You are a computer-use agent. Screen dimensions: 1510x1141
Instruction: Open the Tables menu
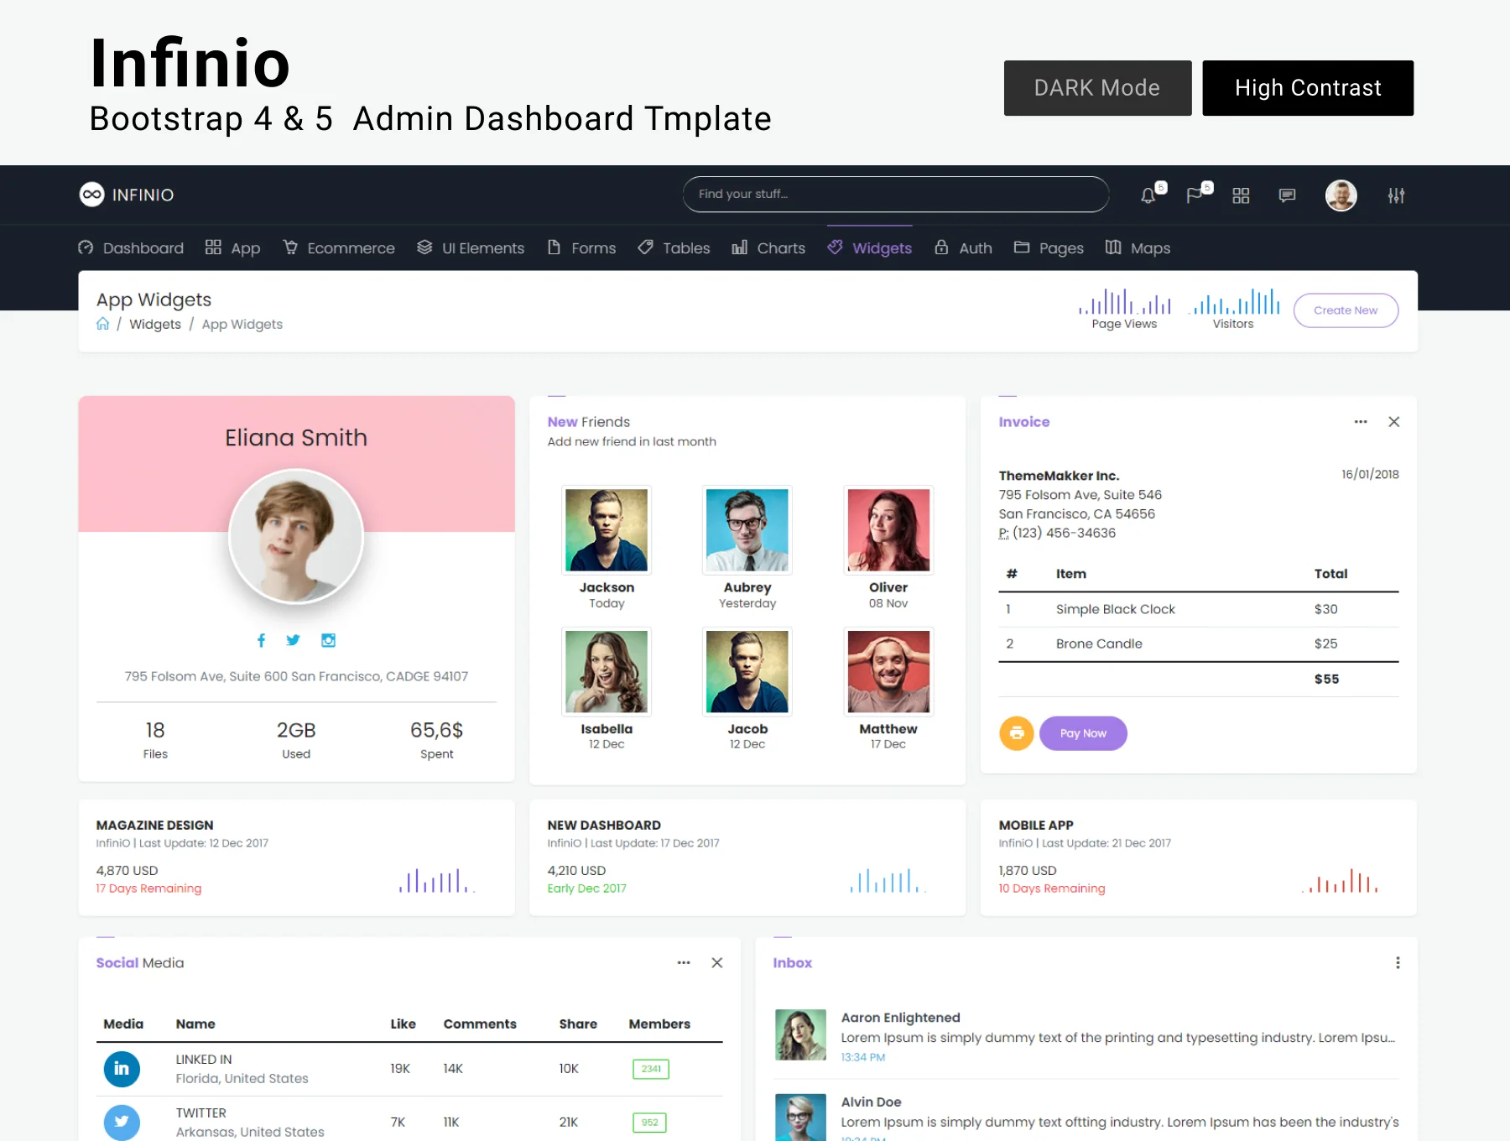674,248
